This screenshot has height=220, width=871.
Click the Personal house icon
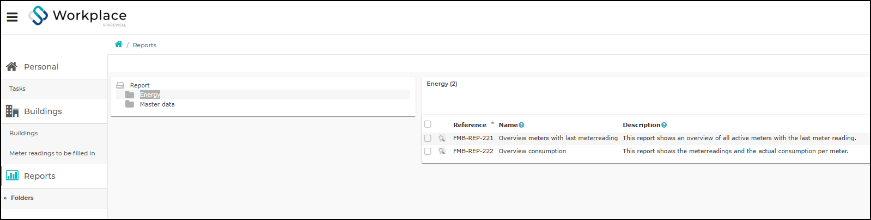click(11, 66)
